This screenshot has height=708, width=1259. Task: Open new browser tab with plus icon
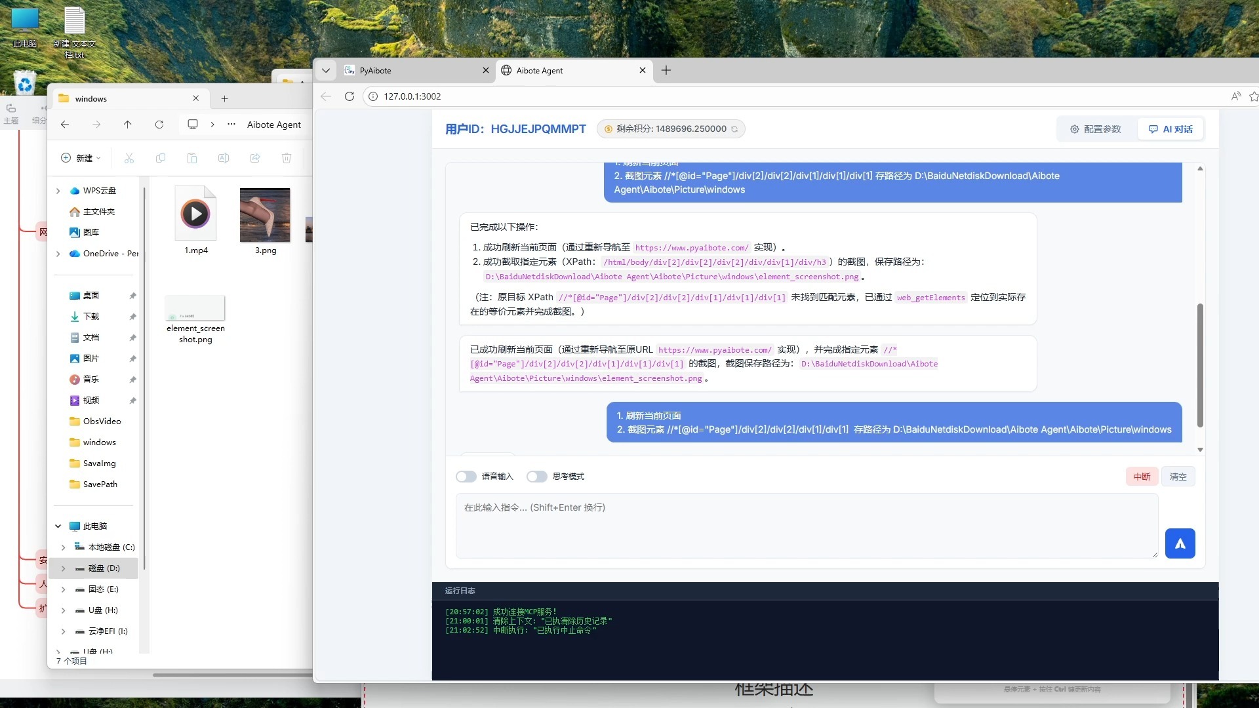[x=666, y=70]
